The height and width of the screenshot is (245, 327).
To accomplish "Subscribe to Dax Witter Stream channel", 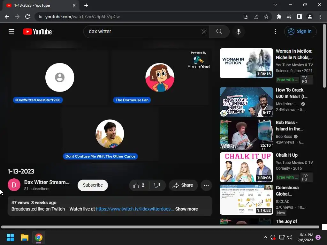I will coord(93,185).
